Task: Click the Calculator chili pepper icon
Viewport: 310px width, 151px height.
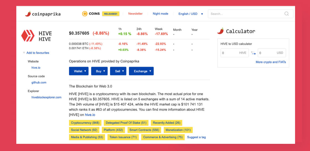Action: [x=220, y=31]
